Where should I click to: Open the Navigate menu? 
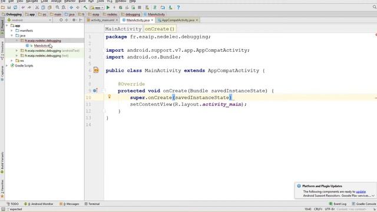(32, 1)
